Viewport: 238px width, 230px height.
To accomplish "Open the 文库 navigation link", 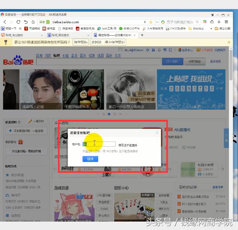I will point(118,55).
